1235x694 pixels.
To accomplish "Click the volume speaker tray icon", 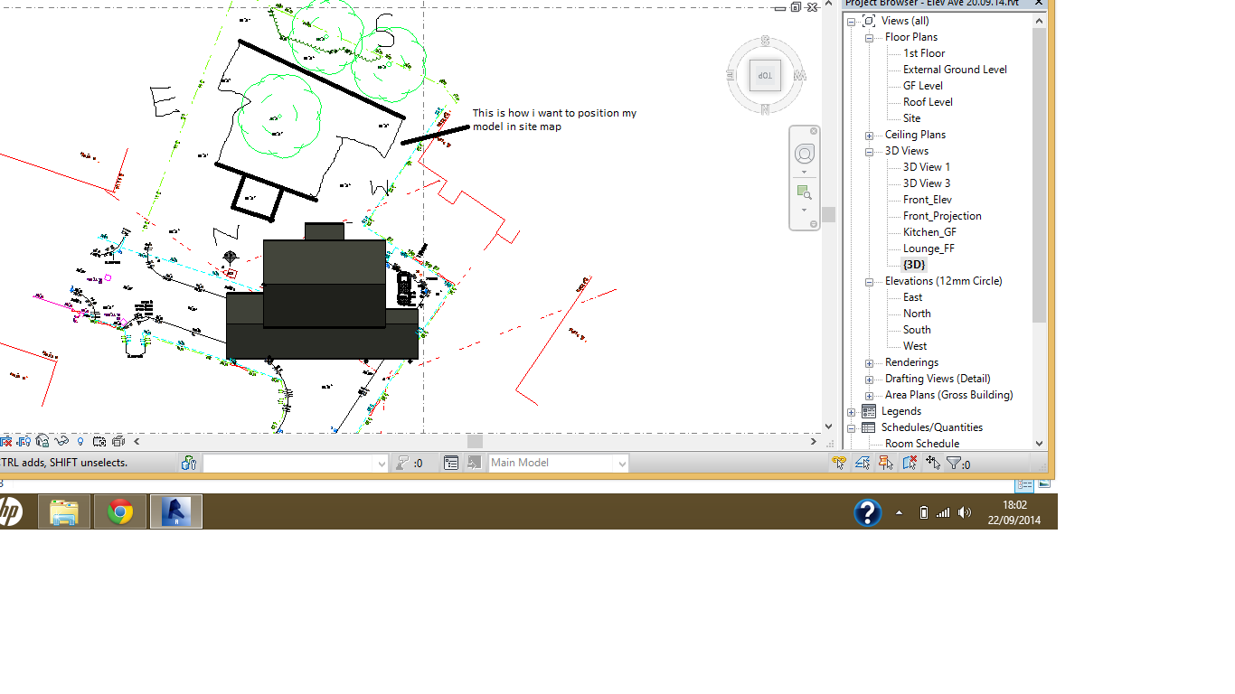I will tap(965, 512).
